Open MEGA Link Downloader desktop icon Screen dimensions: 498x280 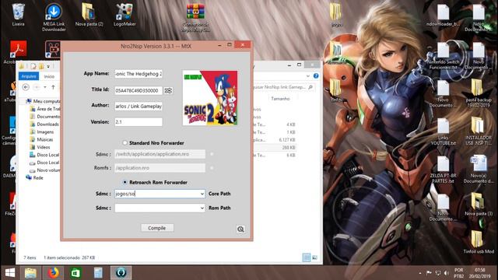(x=54, y=17)
